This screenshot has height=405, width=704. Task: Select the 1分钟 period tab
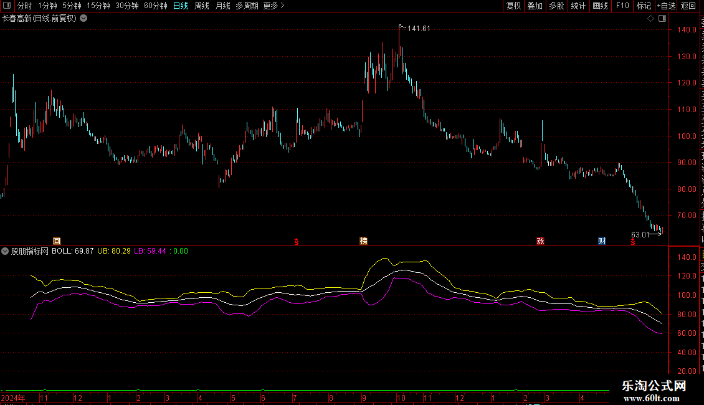click(47, 6)
